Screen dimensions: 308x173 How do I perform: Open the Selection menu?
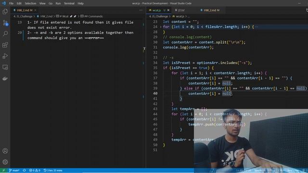(x=30, y=3)
